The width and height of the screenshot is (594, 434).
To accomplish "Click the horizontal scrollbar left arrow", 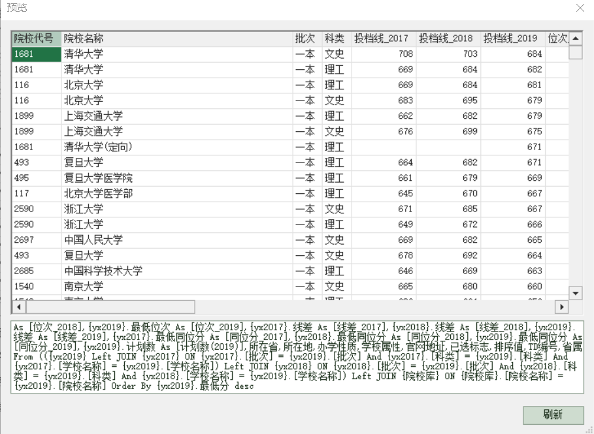I will (x=18, y=307).
